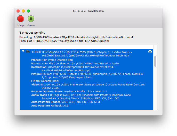Click the 'Destination: /Users/Krish/Desktop' row
The image size is (177, 136).
click(73, 69)
